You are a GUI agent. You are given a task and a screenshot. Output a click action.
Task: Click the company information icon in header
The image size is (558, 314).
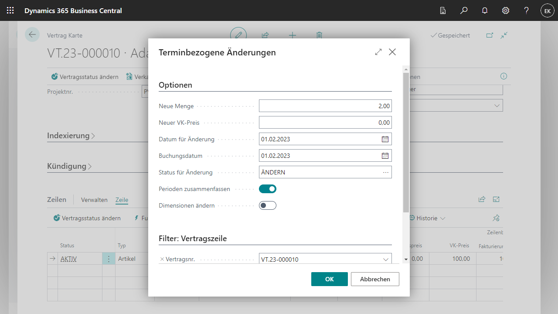443,10
